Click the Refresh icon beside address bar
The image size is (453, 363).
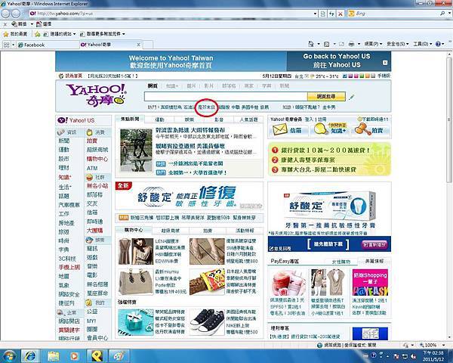tap(331, 14)
